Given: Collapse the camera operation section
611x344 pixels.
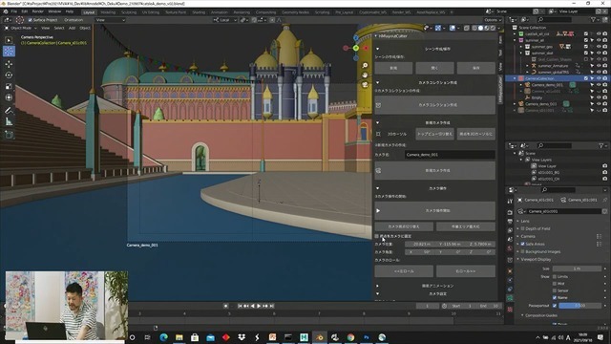Looking at the screenshot, I should pos(378,188).
